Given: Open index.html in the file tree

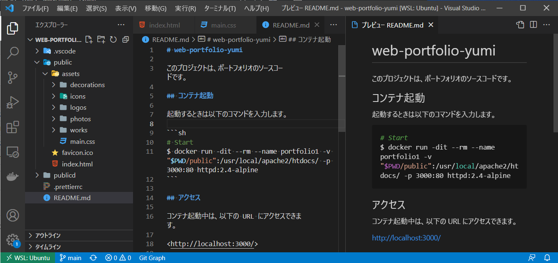Looking at the screenshot, I should 79,164.
